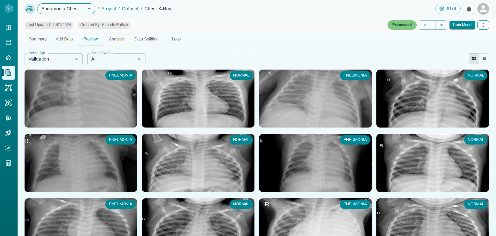Viewport: 496px width, 236px height.
Task: Click PNEUMONIA label on first row first image
Action: pos(120,75)
